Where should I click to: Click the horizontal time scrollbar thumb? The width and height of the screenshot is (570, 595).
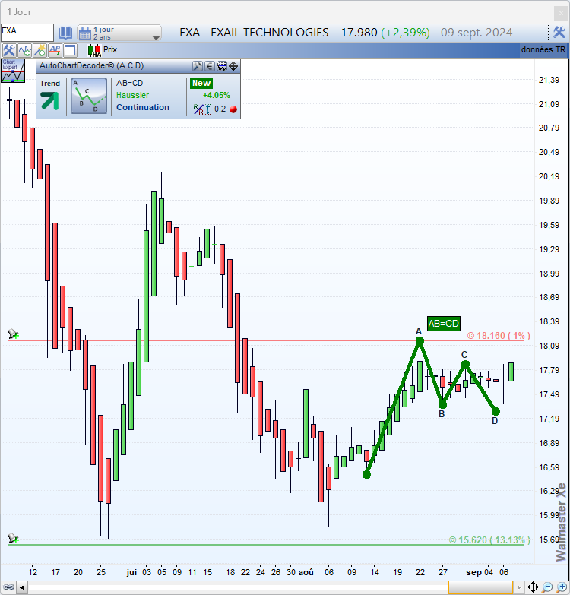click(x=480, y=588)
